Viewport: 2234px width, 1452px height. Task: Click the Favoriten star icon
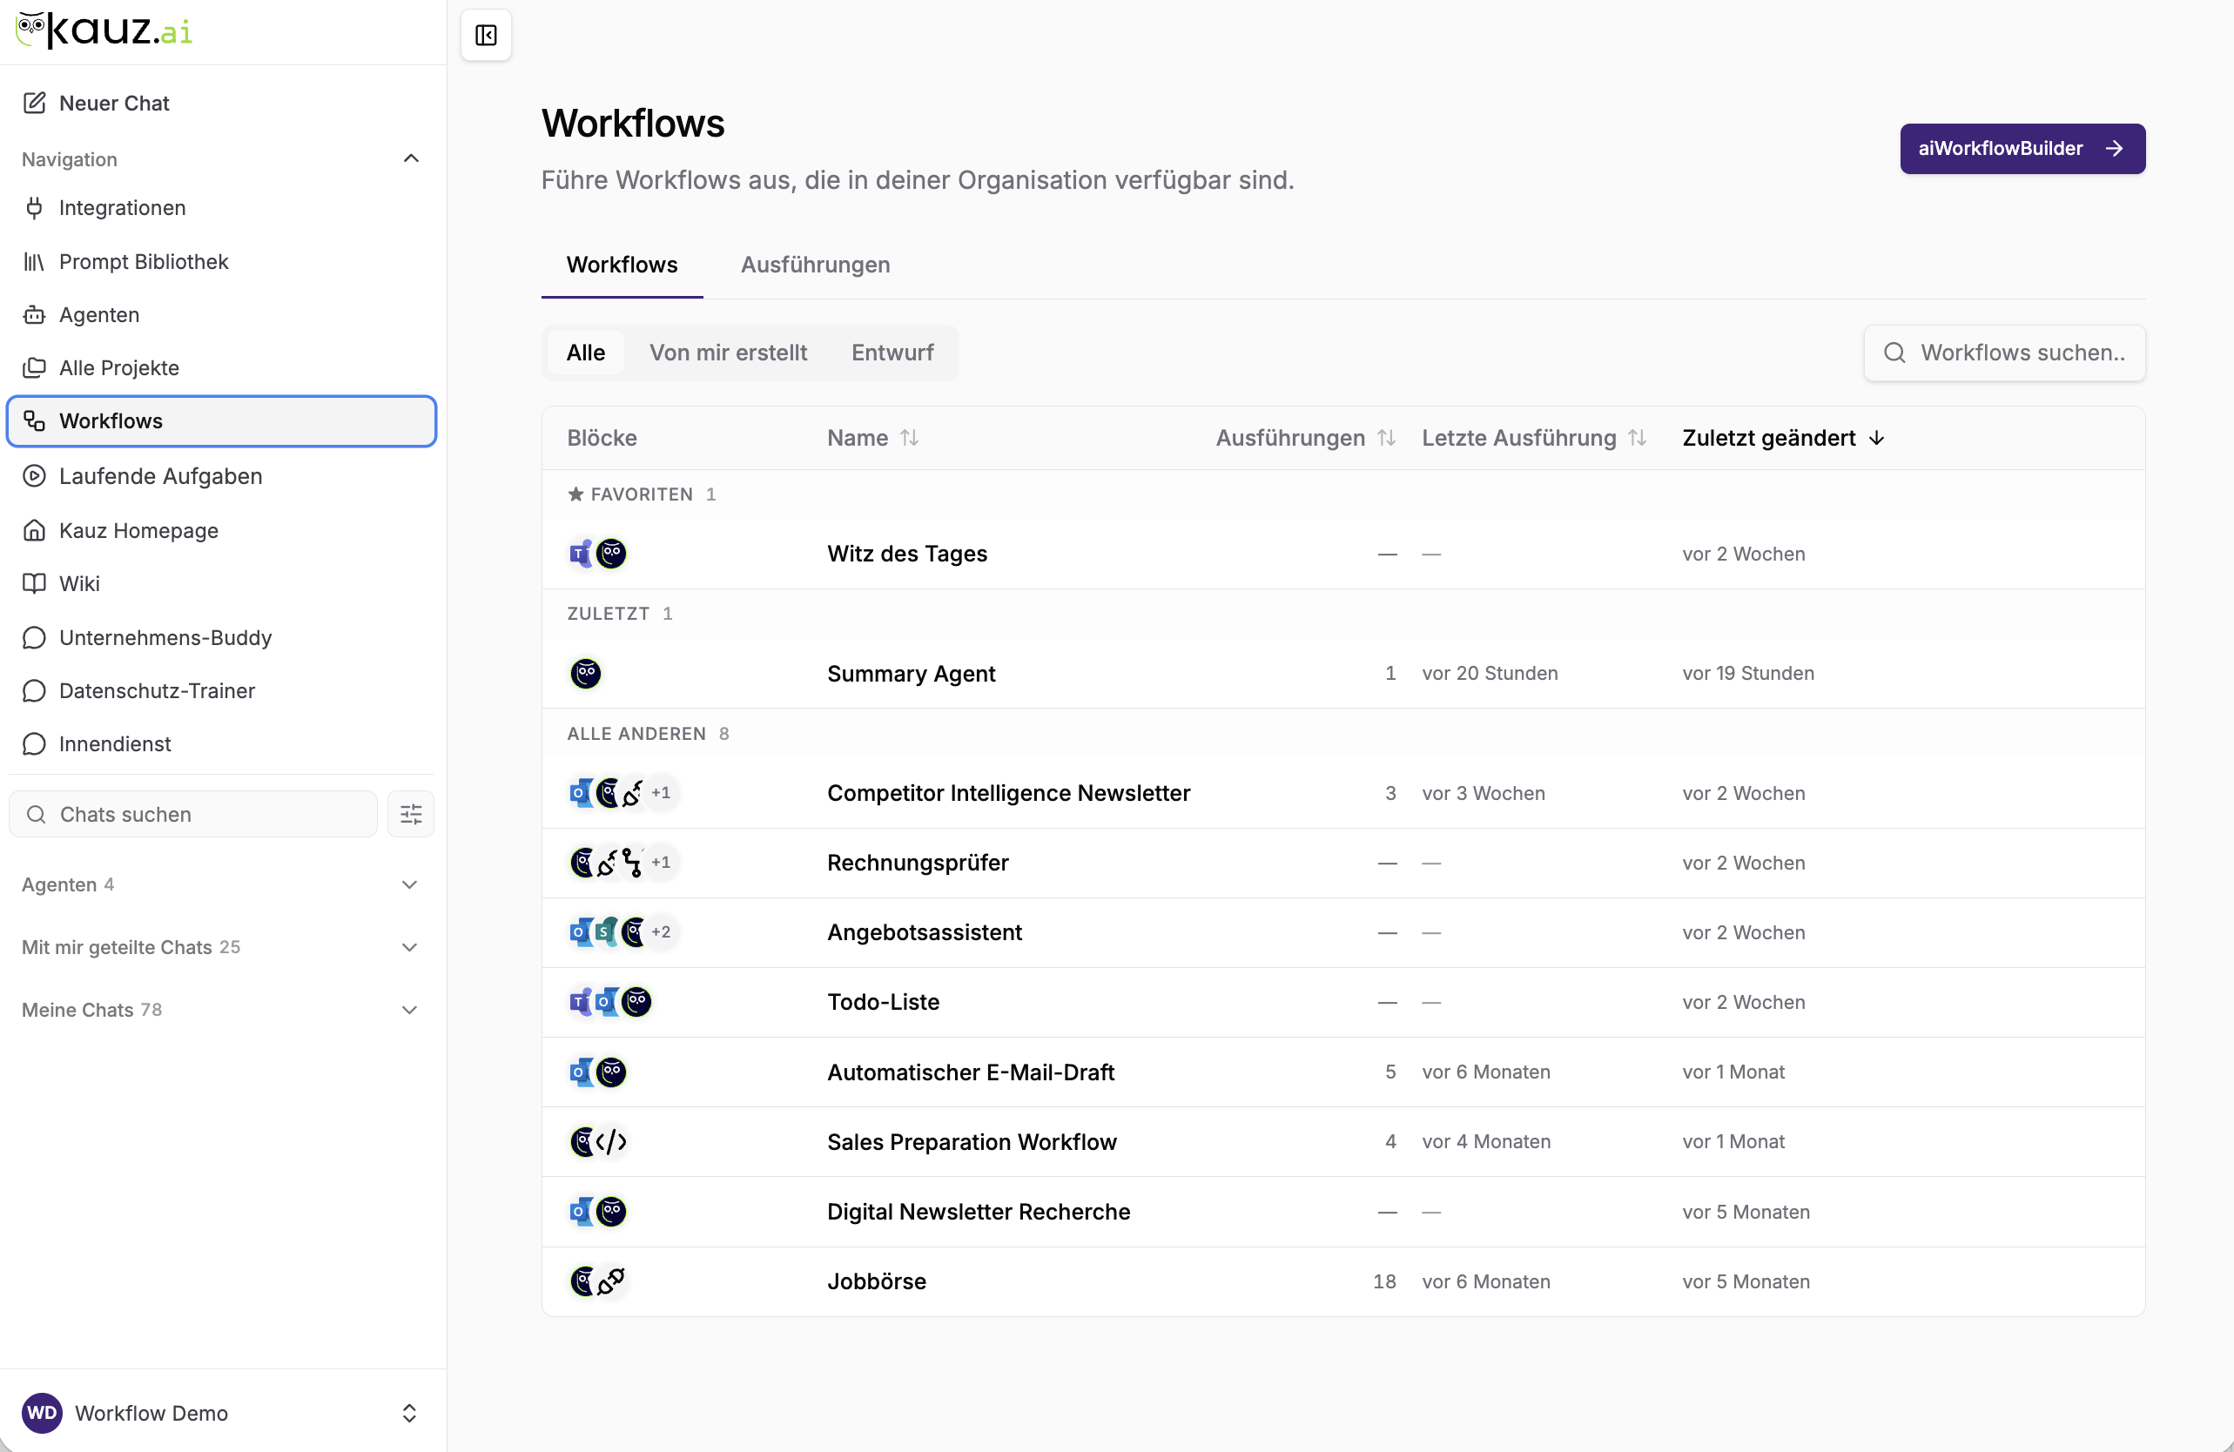pos(575,494)
